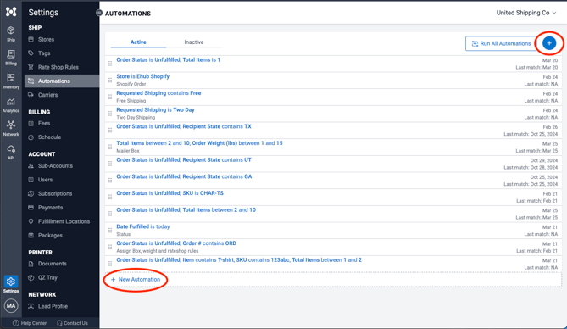
Task: Open the Billing section in left rail
Action: [x=11, y=58]
